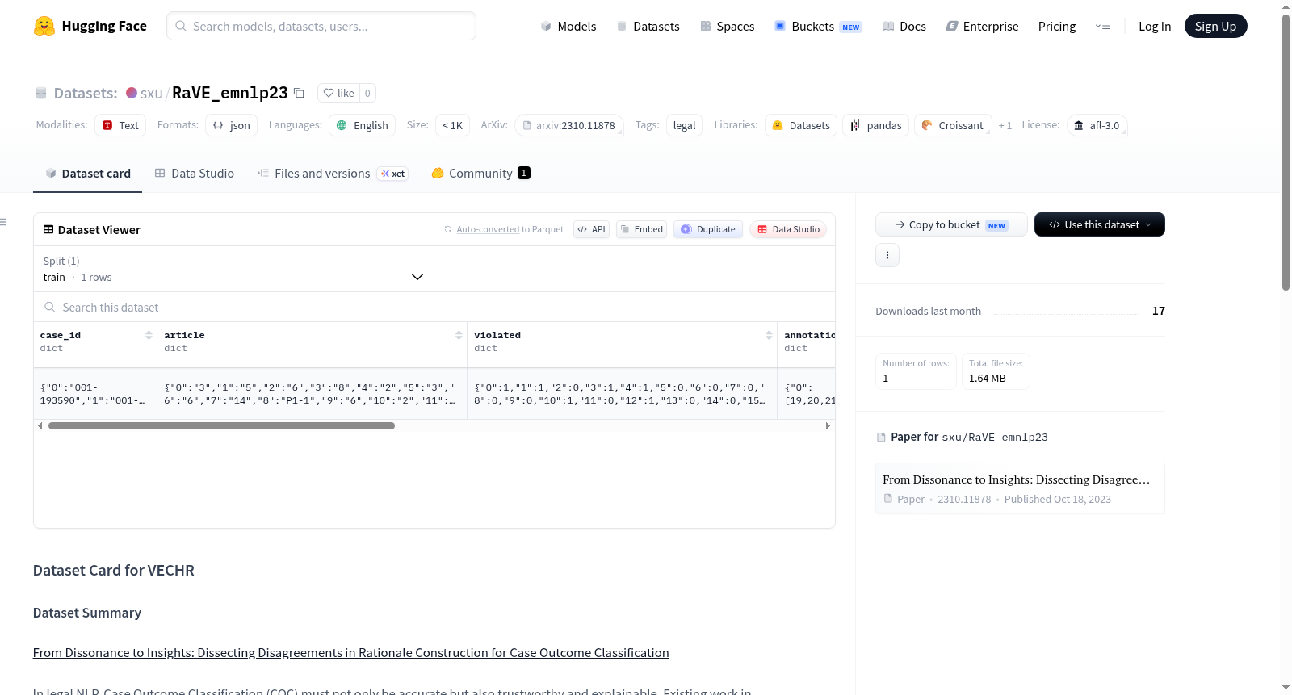Open the paper card From Dissonance to Insights
The image size is (1292, 695).
(x=1020, y=488)
